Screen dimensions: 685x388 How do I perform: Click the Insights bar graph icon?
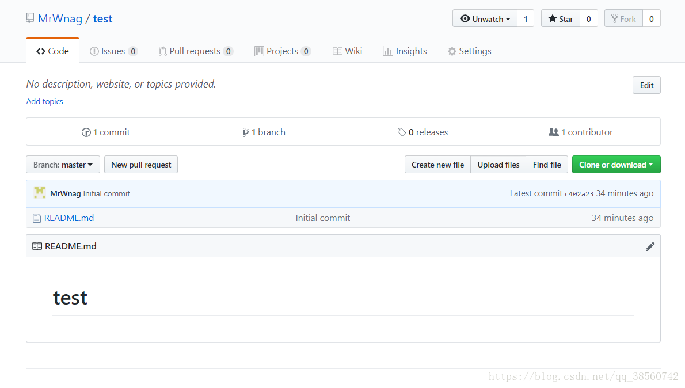(387, 51)
